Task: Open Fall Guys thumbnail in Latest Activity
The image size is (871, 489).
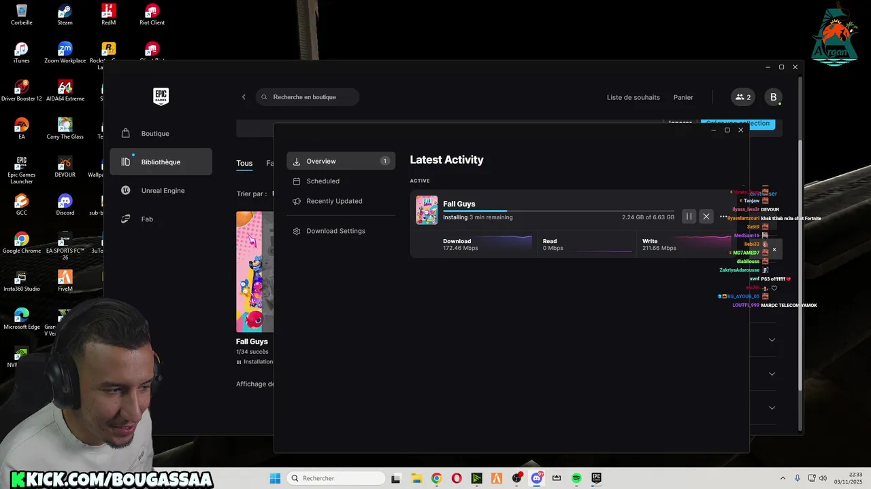Action: coord(427,210)
